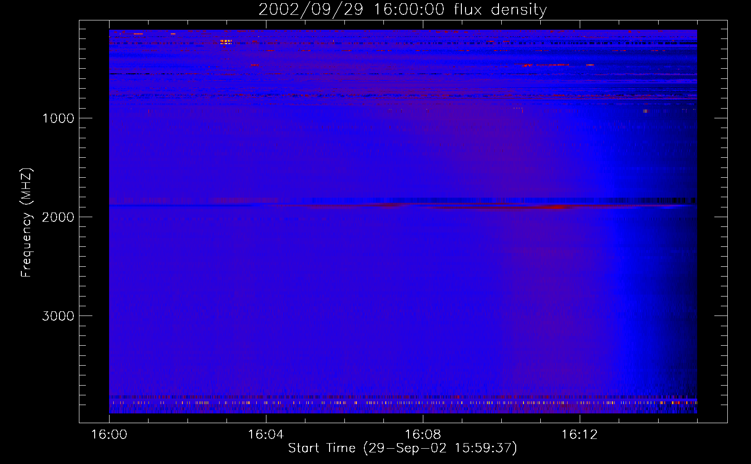
Task: Click the plot title '2002/09/29 16:00:00 flux density'
Action: coord(402,9)
